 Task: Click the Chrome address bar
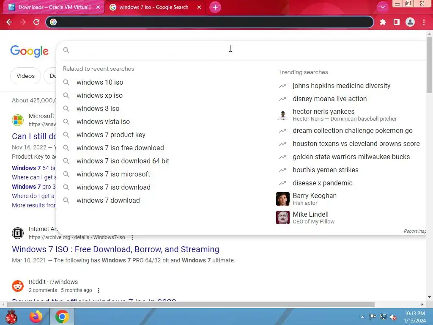pyautogui.click(x=210, y=22)
